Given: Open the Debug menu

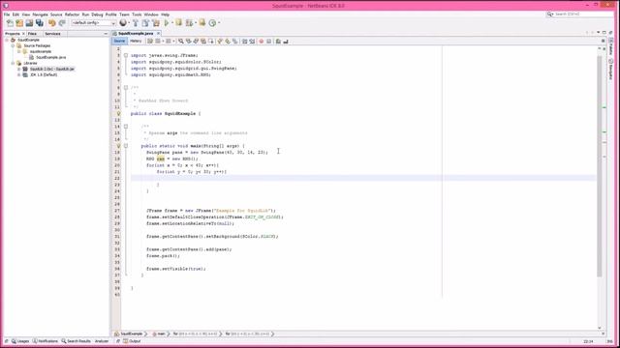Looking at the screenshot, I should pos(97,14).
